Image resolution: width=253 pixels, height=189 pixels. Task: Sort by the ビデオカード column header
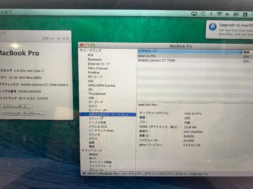188,52
